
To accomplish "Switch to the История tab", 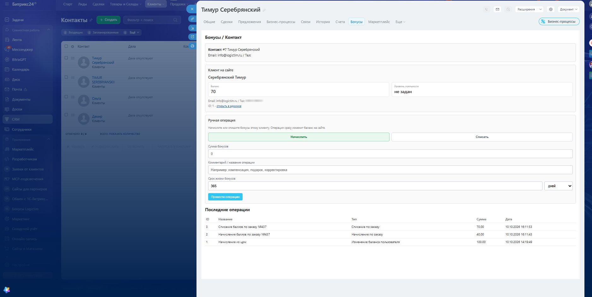I will point(323,22).
